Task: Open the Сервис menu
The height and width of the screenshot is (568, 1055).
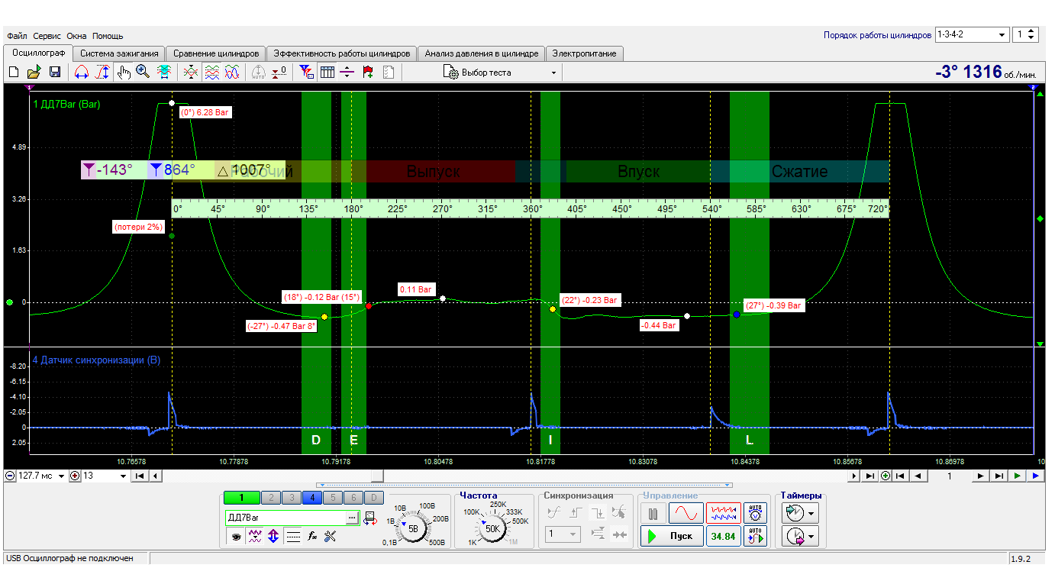Action: point(47,36)
